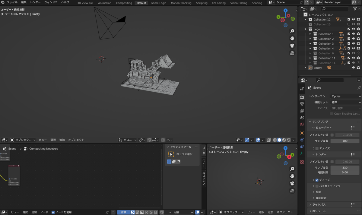Click the Blender logo icon in the top bar

[3, 2]
